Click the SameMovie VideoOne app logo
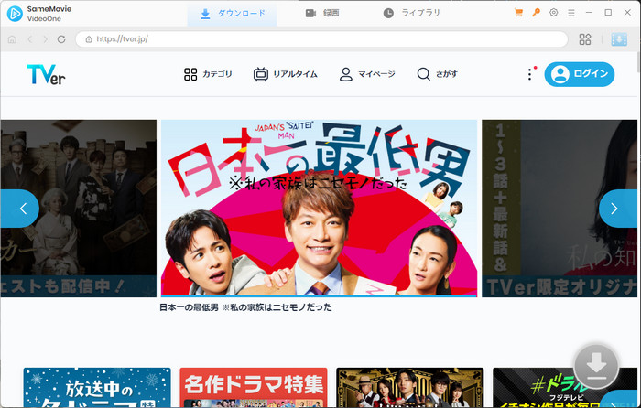 coord(39,14)
